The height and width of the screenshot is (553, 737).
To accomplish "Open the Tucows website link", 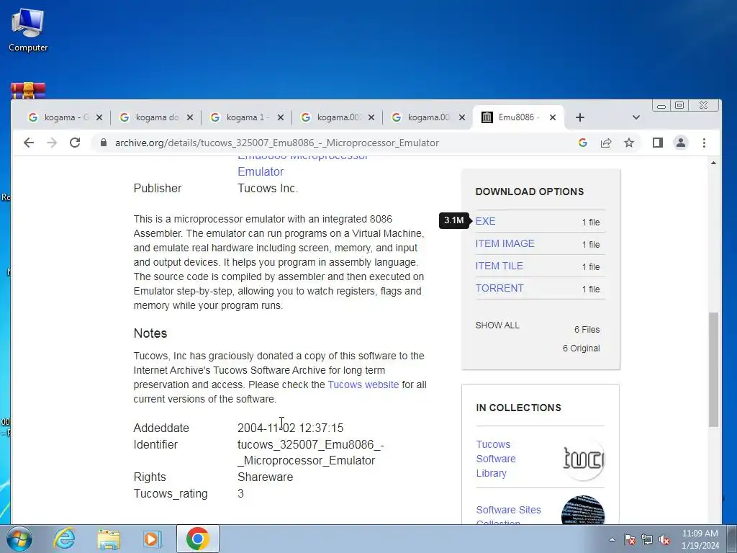I will click(363, 385).
